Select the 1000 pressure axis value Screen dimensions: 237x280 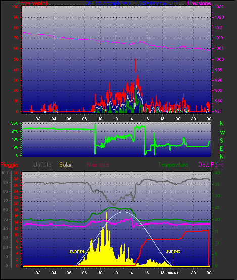(x=219, y=59)
